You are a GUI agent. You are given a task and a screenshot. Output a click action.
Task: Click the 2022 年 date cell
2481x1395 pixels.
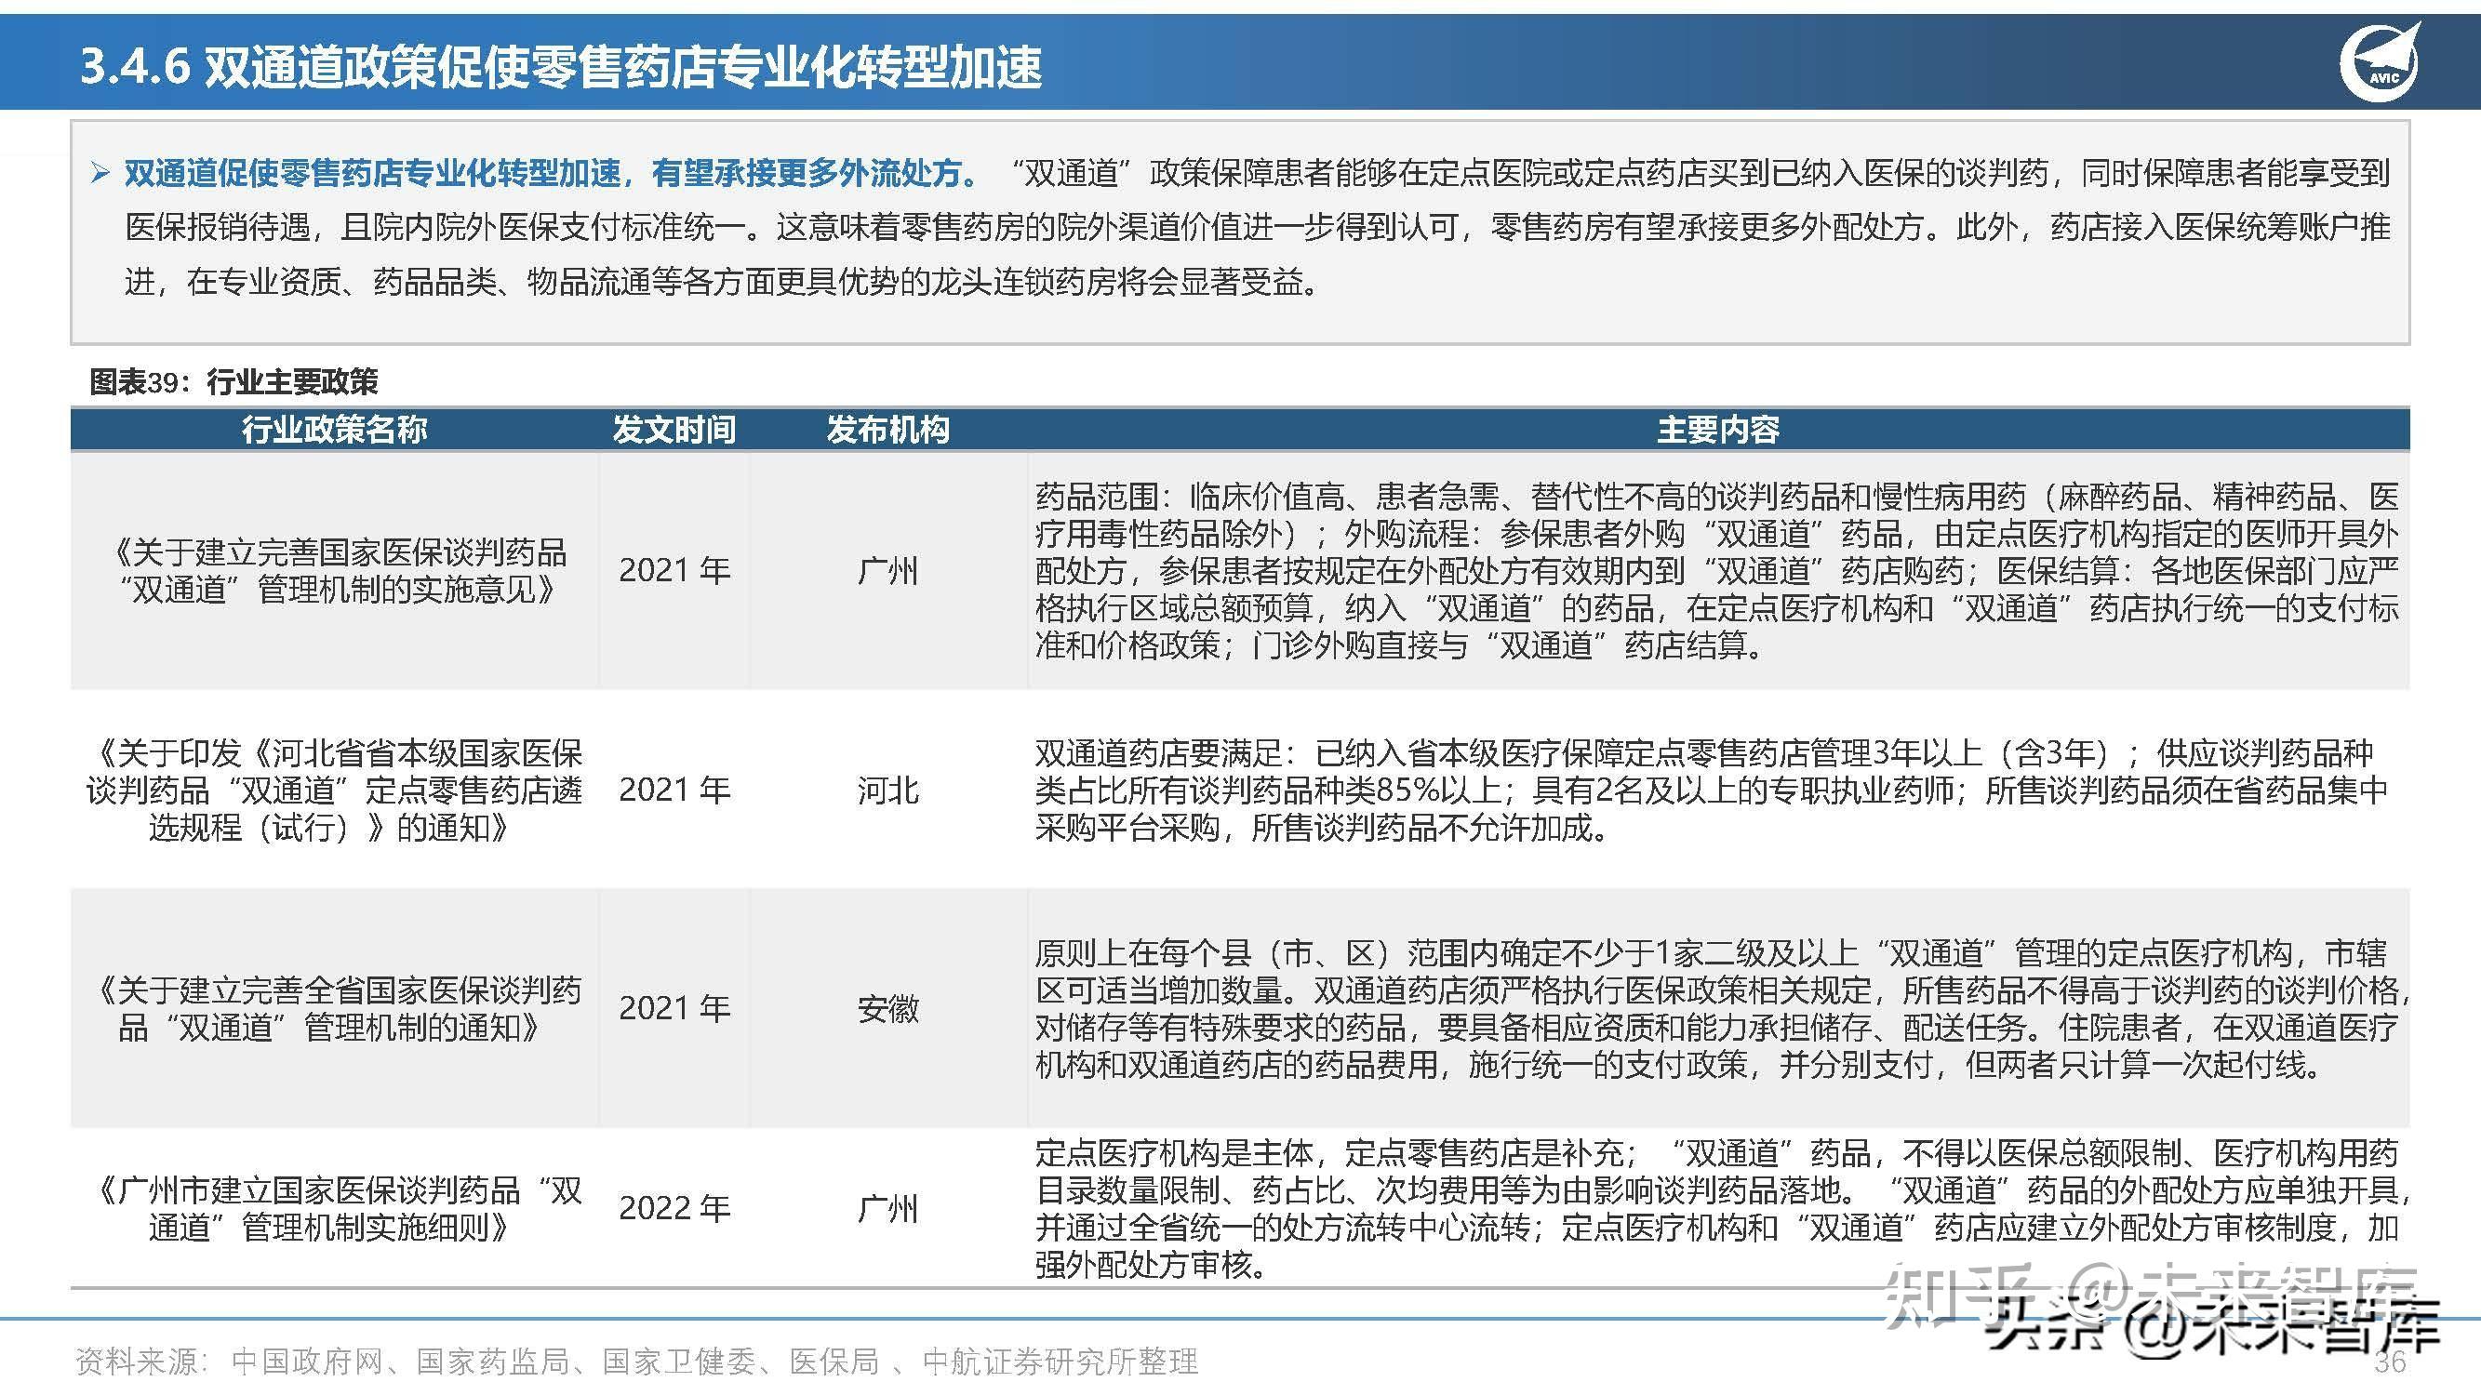coord(674,1209)
